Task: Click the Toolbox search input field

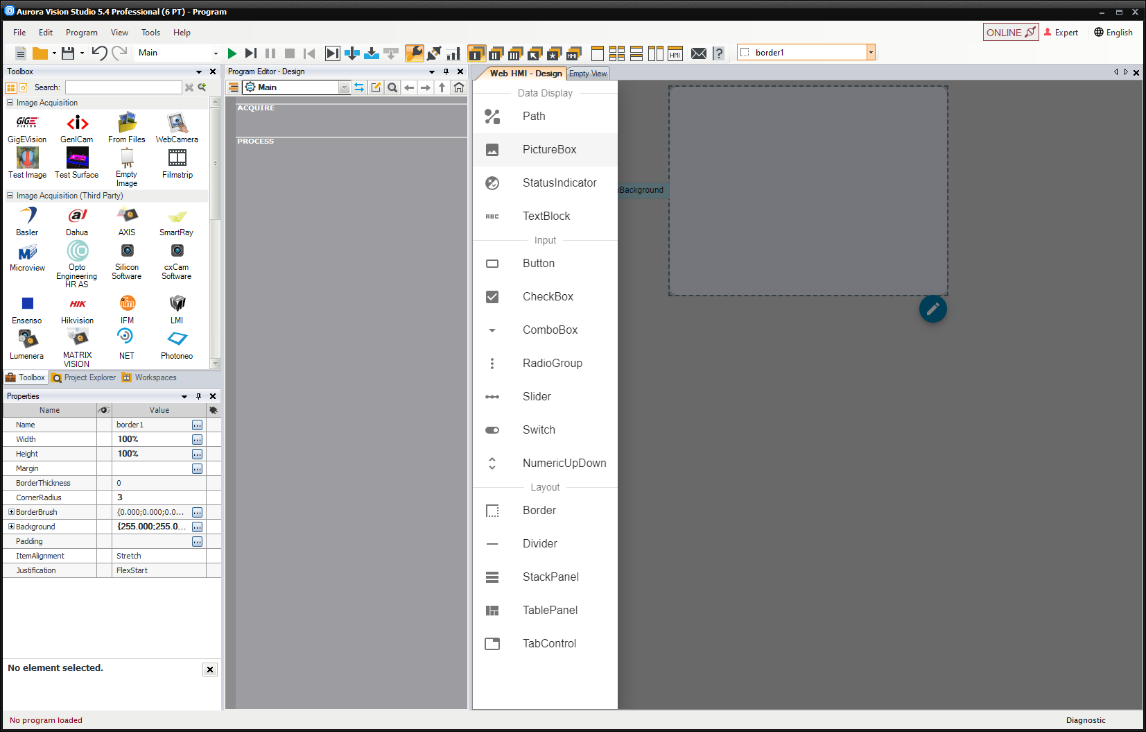Action: click(x=123, y=87)
